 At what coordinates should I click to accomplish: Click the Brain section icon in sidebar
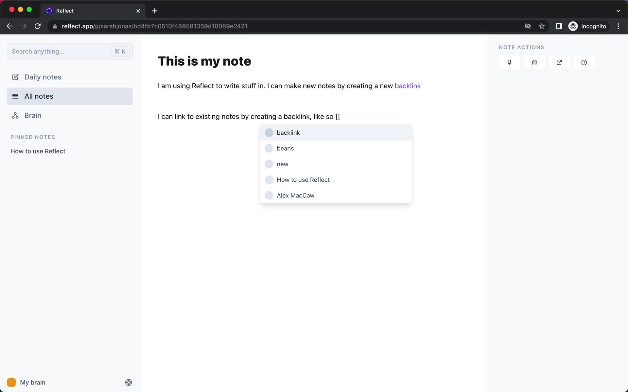[x=15, y=115]
